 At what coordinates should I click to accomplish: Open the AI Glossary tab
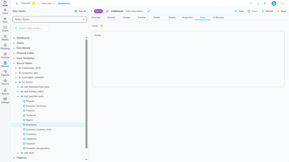pyautogui.click(x=218, y=17)
